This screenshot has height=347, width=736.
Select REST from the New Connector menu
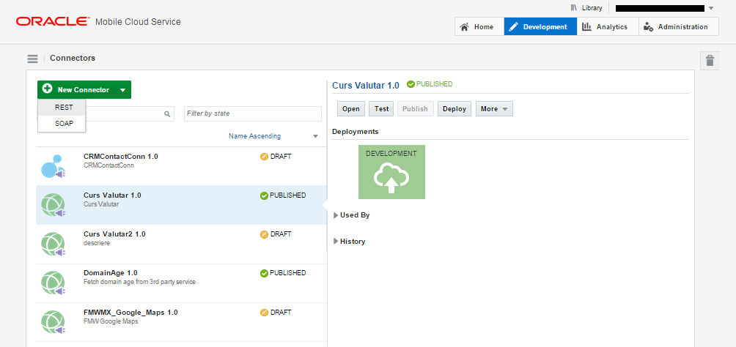point(64,107)
